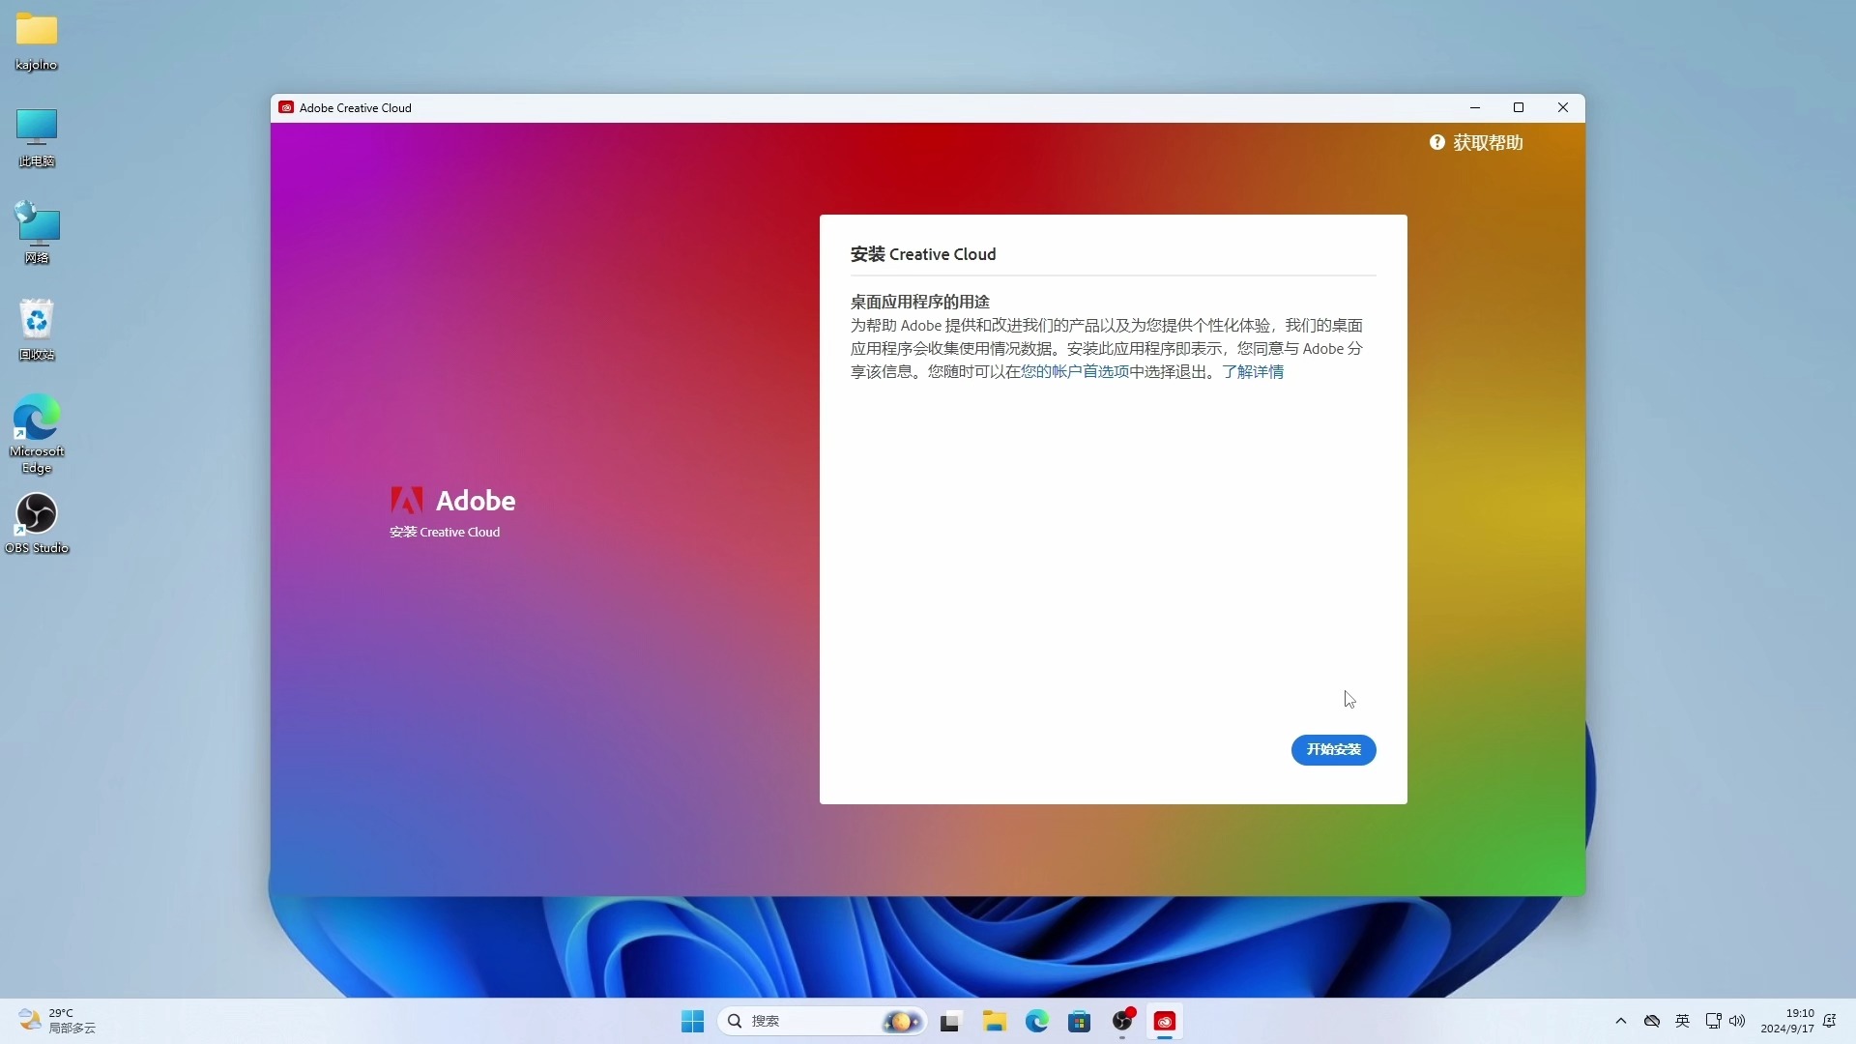Open 了解详情 learn more link
The image size is (1856, 1044).
[1253, 372]
